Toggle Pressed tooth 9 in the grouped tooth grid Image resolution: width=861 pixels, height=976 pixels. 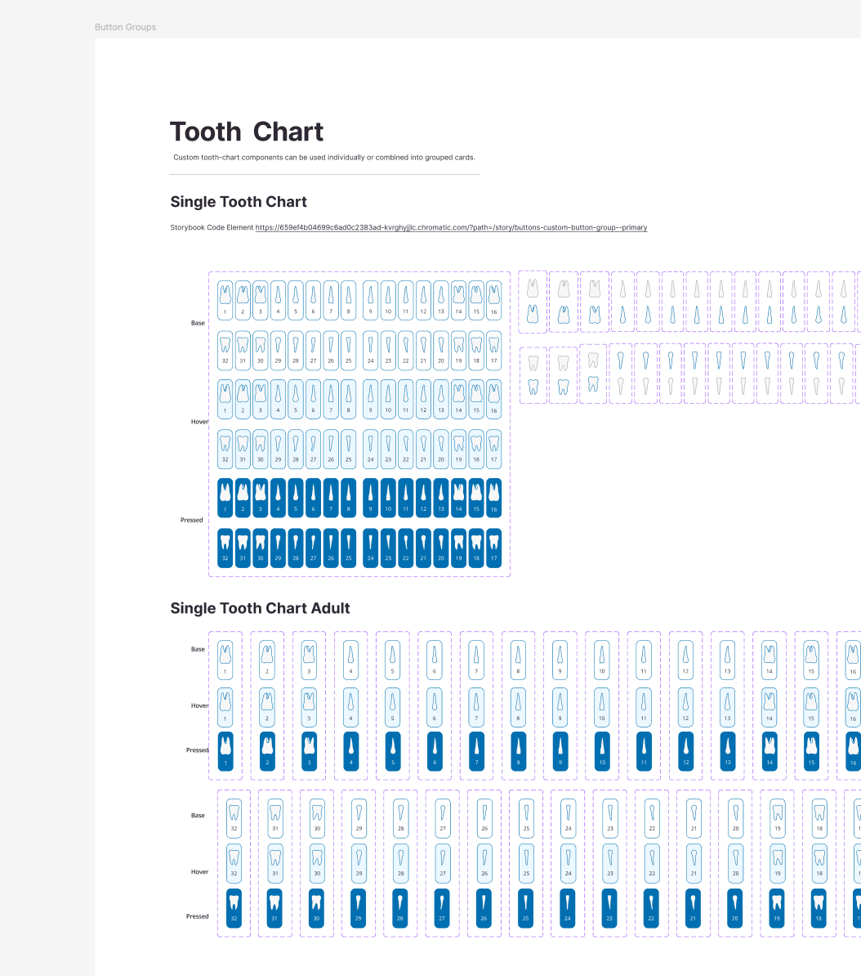coord(370,497)
